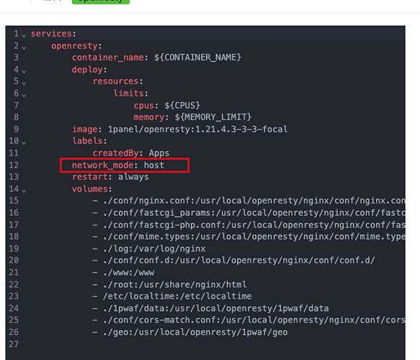Click the fastcgi-php.conf volume mapping line

249,225
